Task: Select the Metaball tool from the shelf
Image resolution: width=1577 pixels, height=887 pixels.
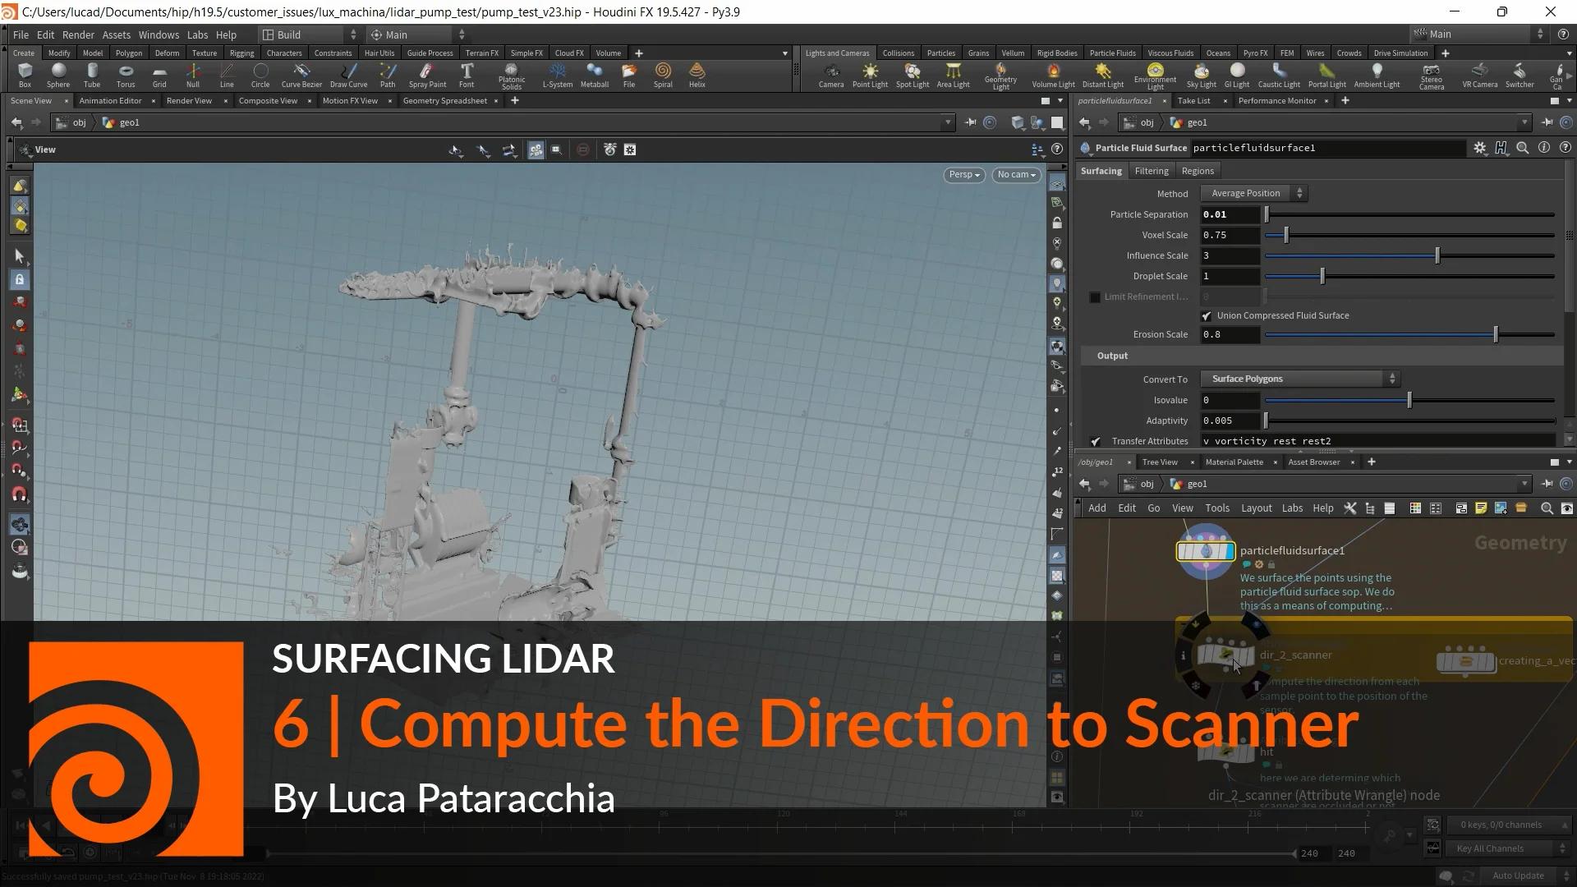Action: point(594,75)
